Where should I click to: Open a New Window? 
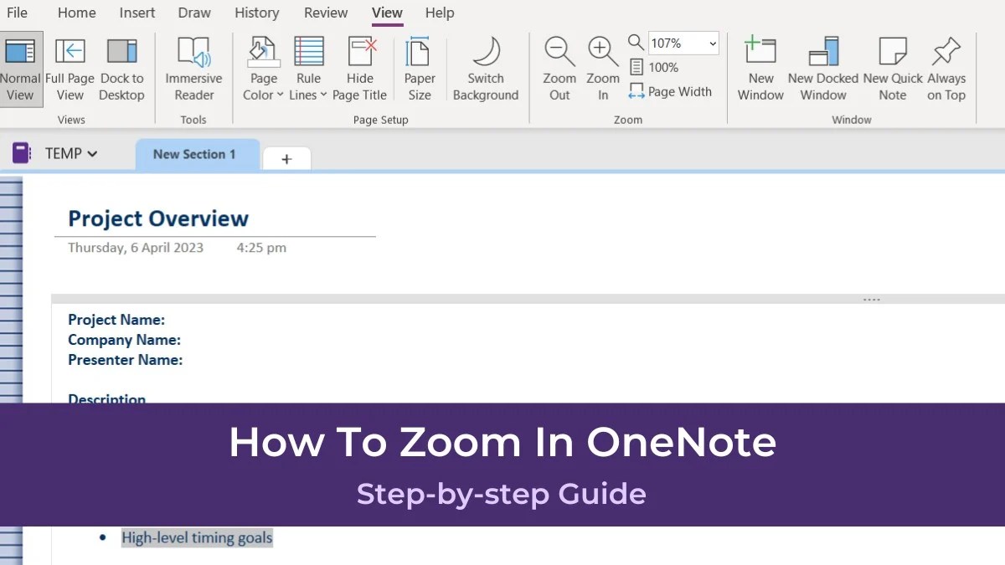[x=760, y=67]
